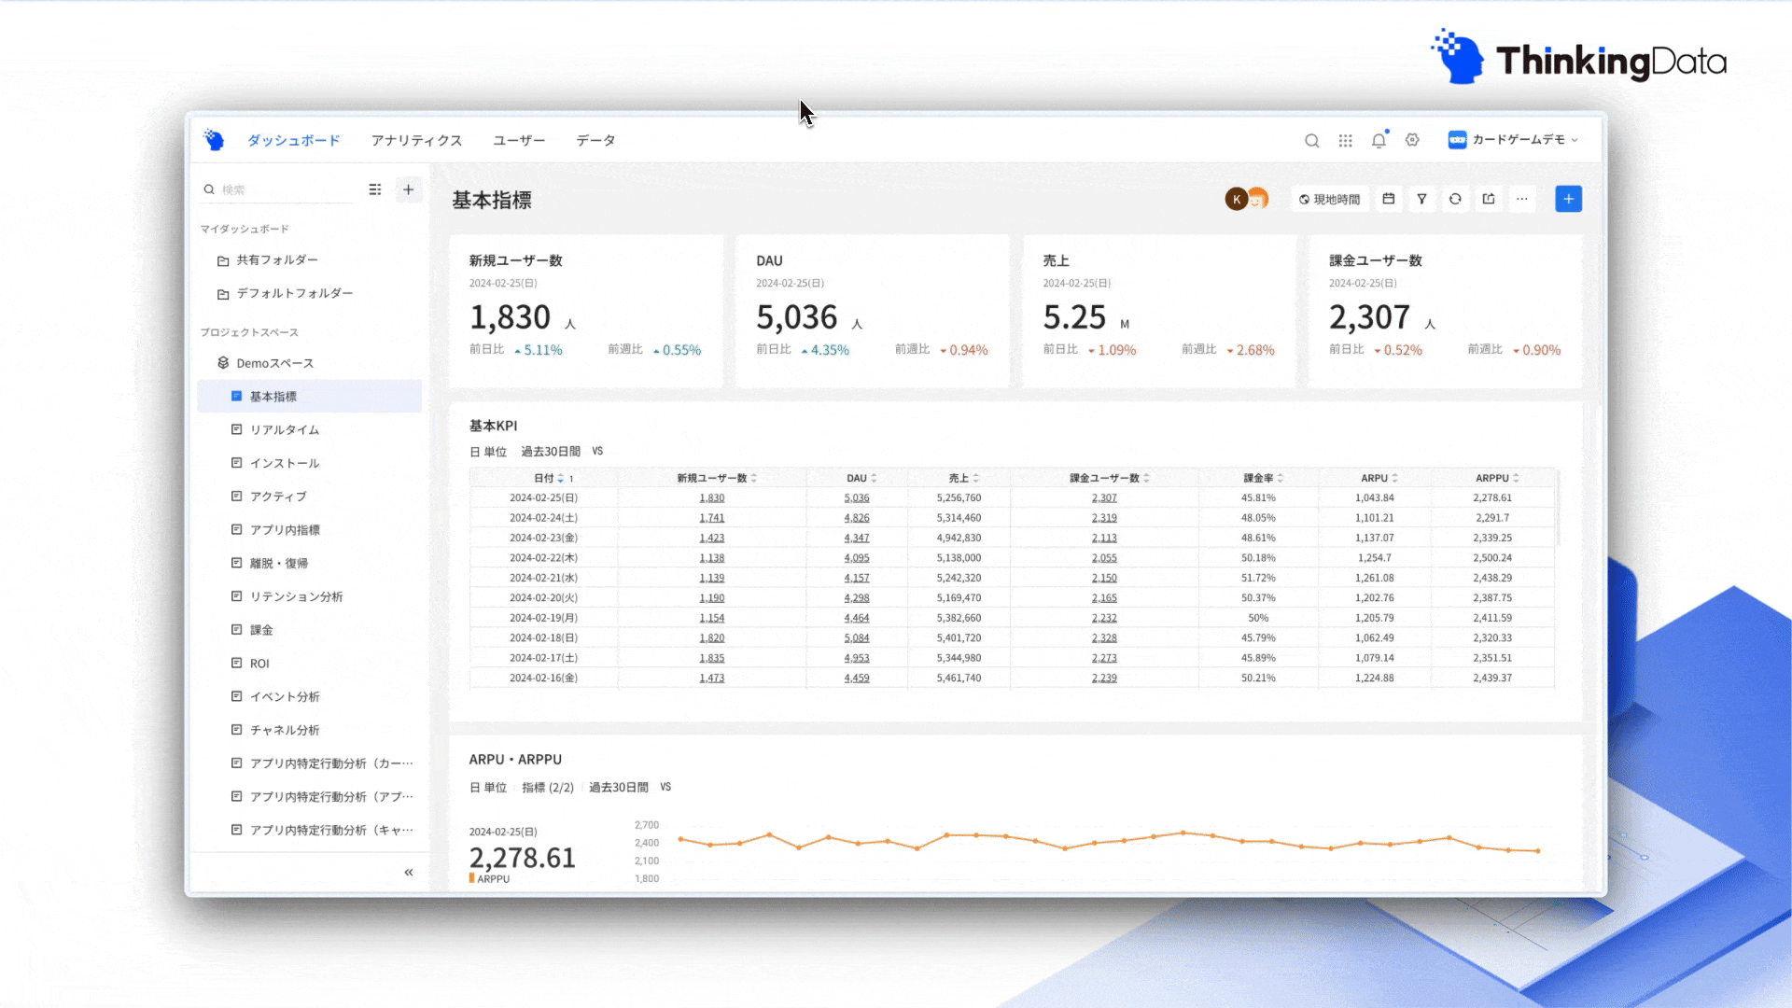
Task: Open the カードゲームデモ project dropdown
Action: [1514, 140]
